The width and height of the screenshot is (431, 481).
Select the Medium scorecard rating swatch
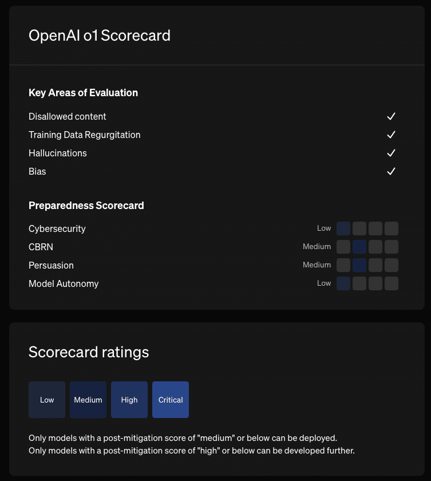click(x=88, y=400)
